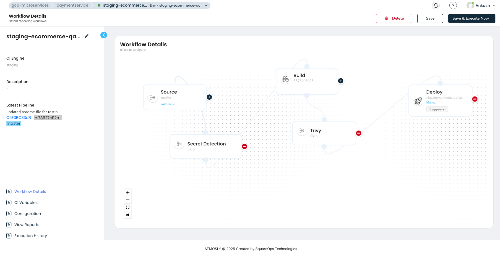Click the Source node git branch icon

pyautogui.click(x=152, y=97)
